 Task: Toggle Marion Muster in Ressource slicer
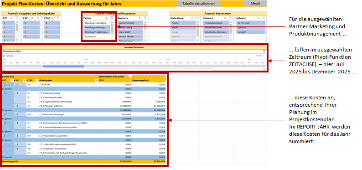pos(130,36)
